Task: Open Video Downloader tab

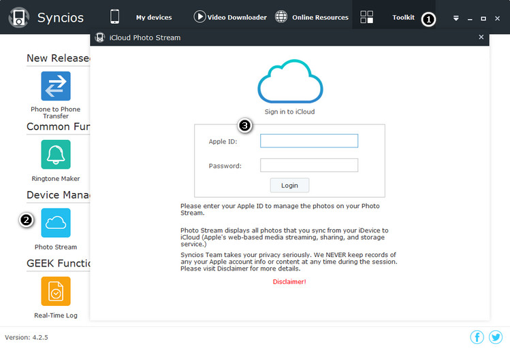Action: (x=237, y=18)
